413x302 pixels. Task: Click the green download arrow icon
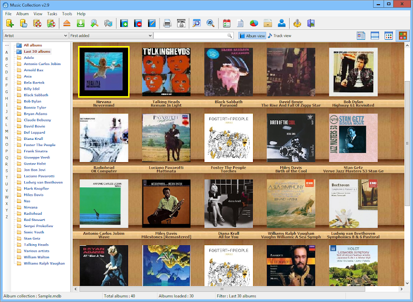[81, 23]
